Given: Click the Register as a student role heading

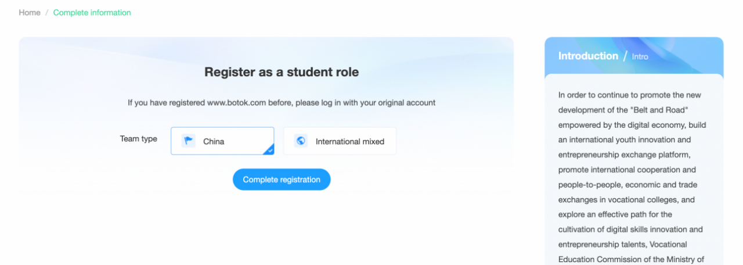Looking at the screenshot, I should (x=282, y=72).
